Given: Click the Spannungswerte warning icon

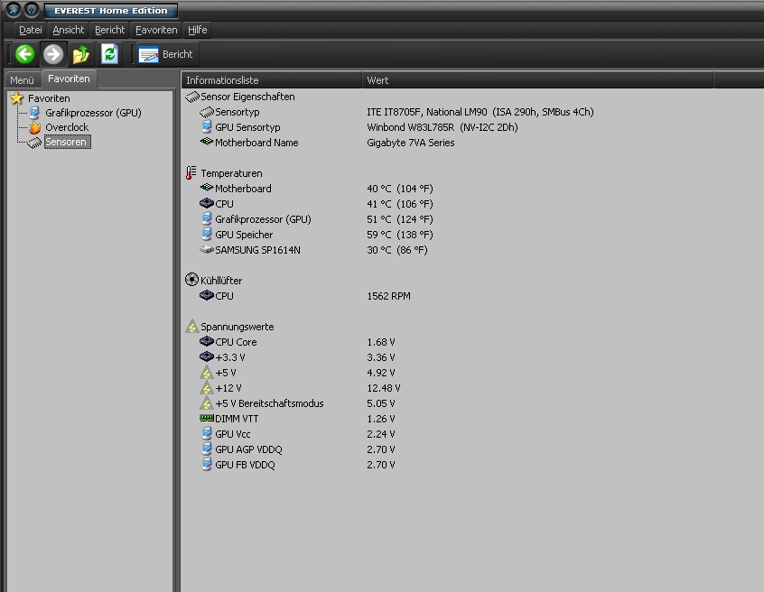Looking at the screenshot, I should 192,326.
